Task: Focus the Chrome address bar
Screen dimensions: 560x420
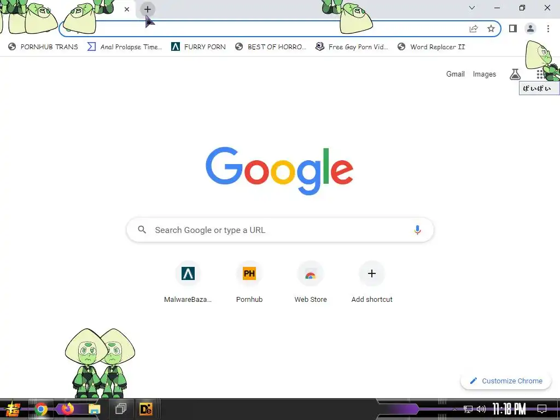Action: click(x=280, y=28)
